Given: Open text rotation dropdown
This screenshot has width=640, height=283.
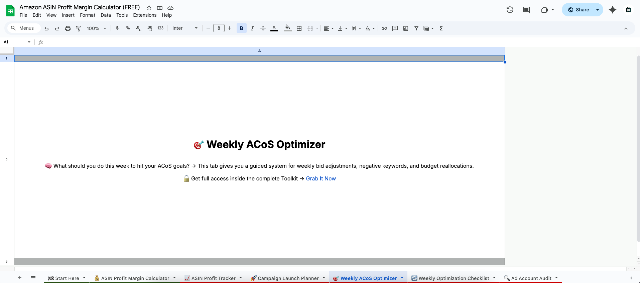Looking at the screenshot, I should [370, 28].
